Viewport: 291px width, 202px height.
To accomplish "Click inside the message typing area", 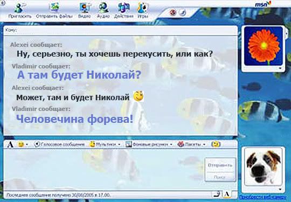I will (104, 169).
